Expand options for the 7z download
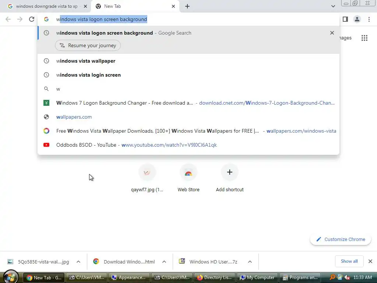 point(250,262)
